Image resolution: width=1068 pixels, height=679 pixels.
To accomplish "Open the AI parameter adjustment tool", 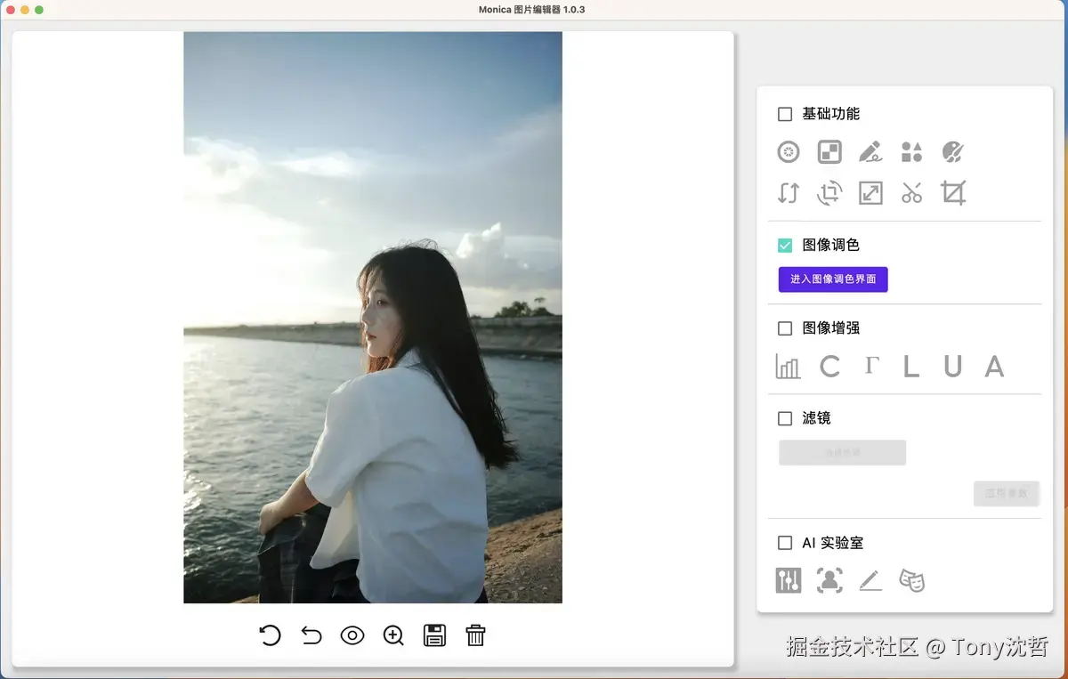I will [788, 579].
